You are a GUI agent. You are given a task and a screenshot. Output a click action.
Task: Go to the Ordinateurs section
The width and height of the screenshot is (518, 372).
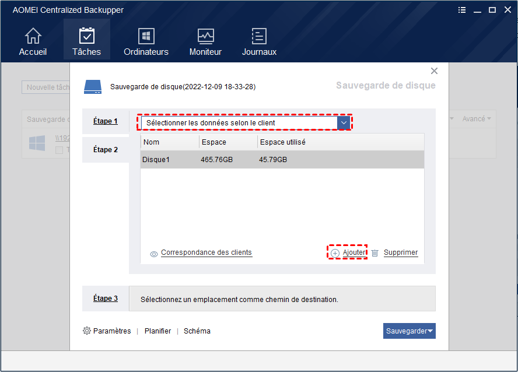click(x=146, y=41)
